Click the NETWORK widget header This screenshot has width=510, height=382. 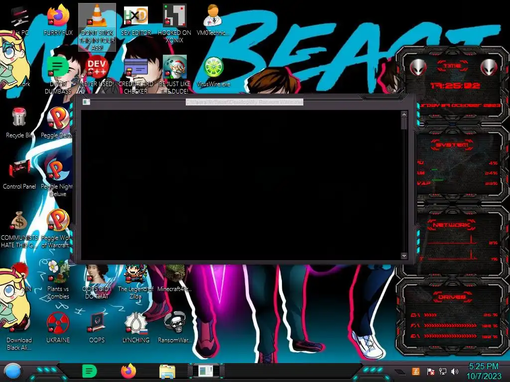pos(452,225)
